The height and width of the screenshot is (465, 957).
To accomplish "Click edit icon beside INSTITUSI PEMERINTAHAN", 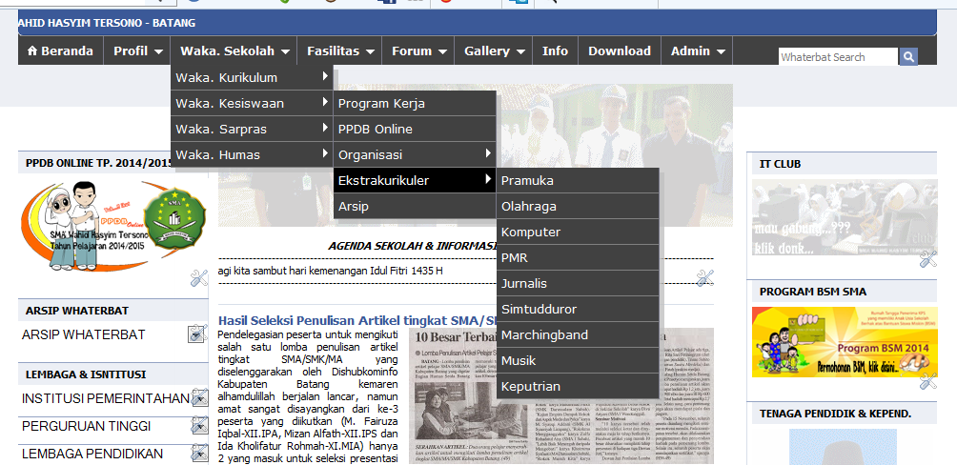I will (199, 398).
